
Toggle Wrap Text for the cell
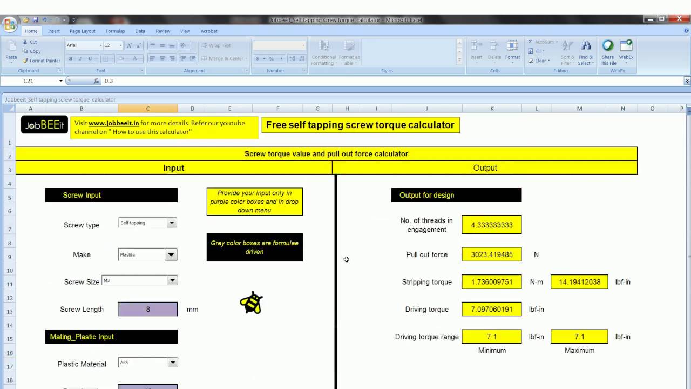(x=215, y=45)
